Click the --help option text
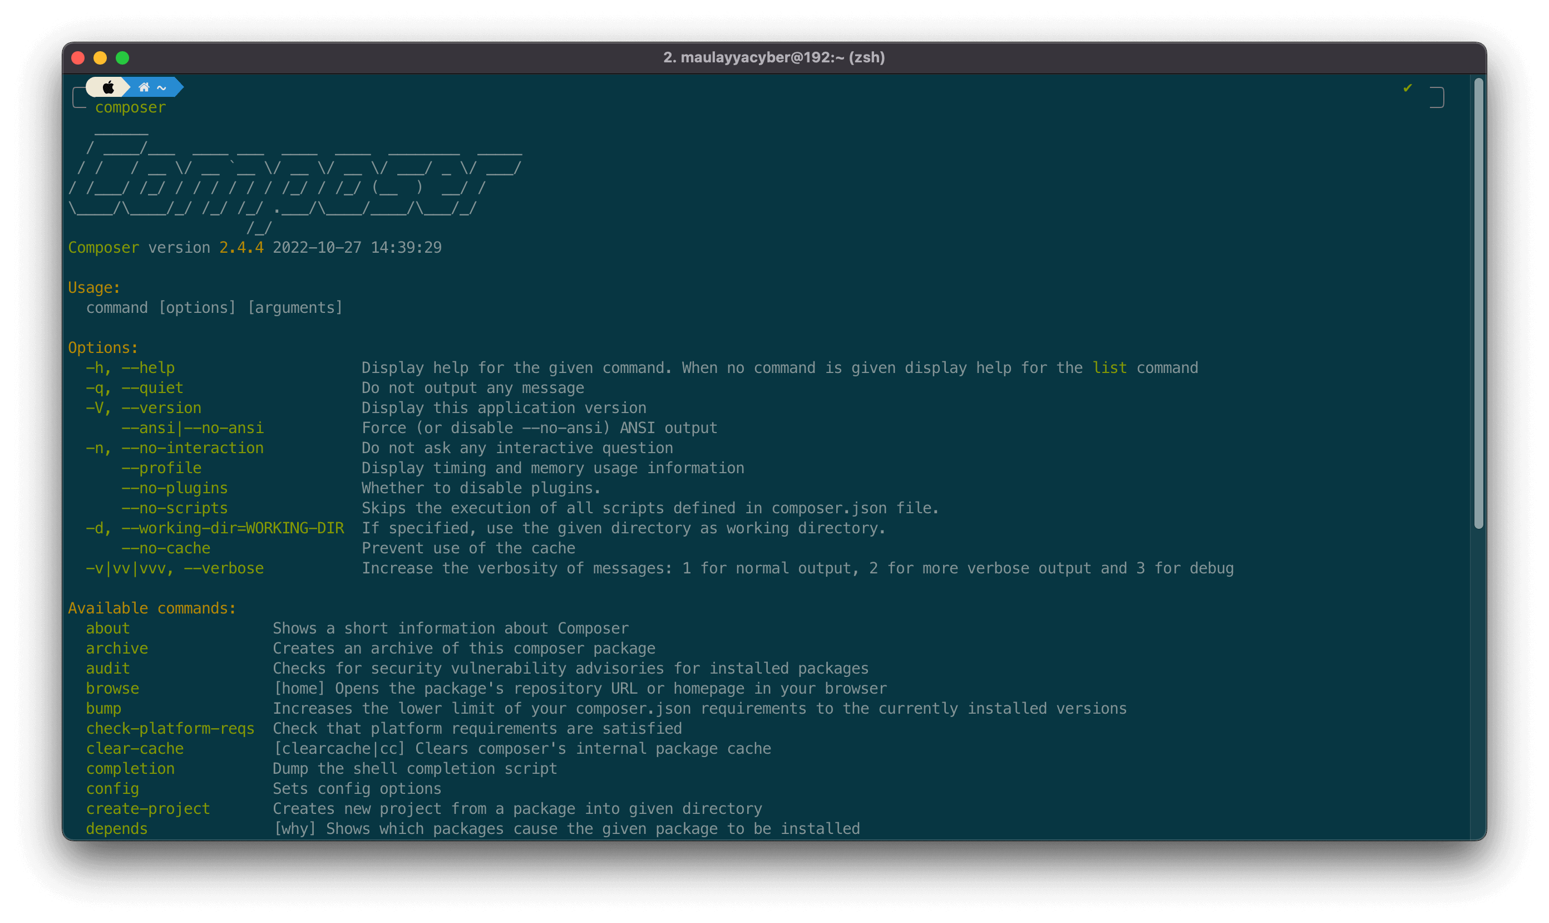1549x923 pixels. [x=148, y=367]
